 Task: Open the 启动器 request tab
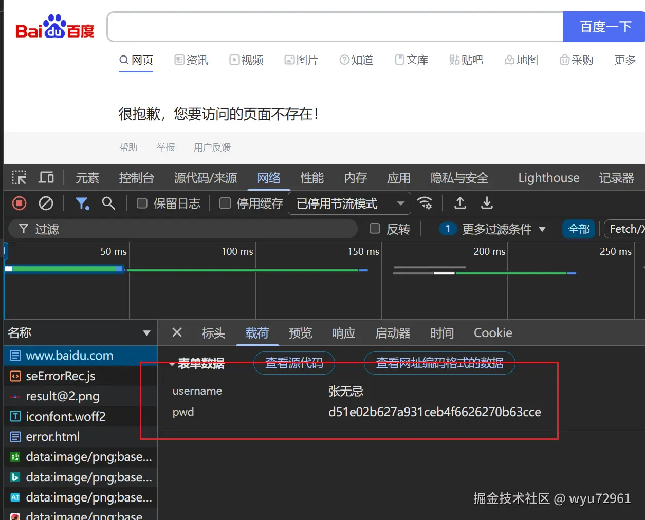click(393, 333)
